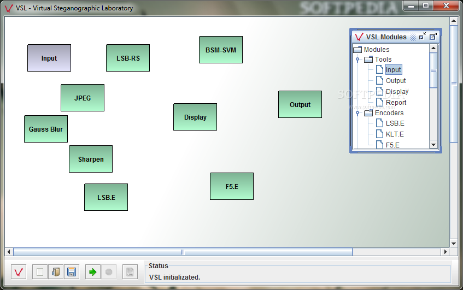Select Report in the module tree
This screenshot has height=290, width=463.
(396, 102)
